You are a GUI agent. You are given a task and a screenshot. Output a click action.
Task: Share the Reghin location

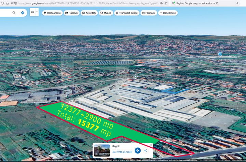coord(146,150)
